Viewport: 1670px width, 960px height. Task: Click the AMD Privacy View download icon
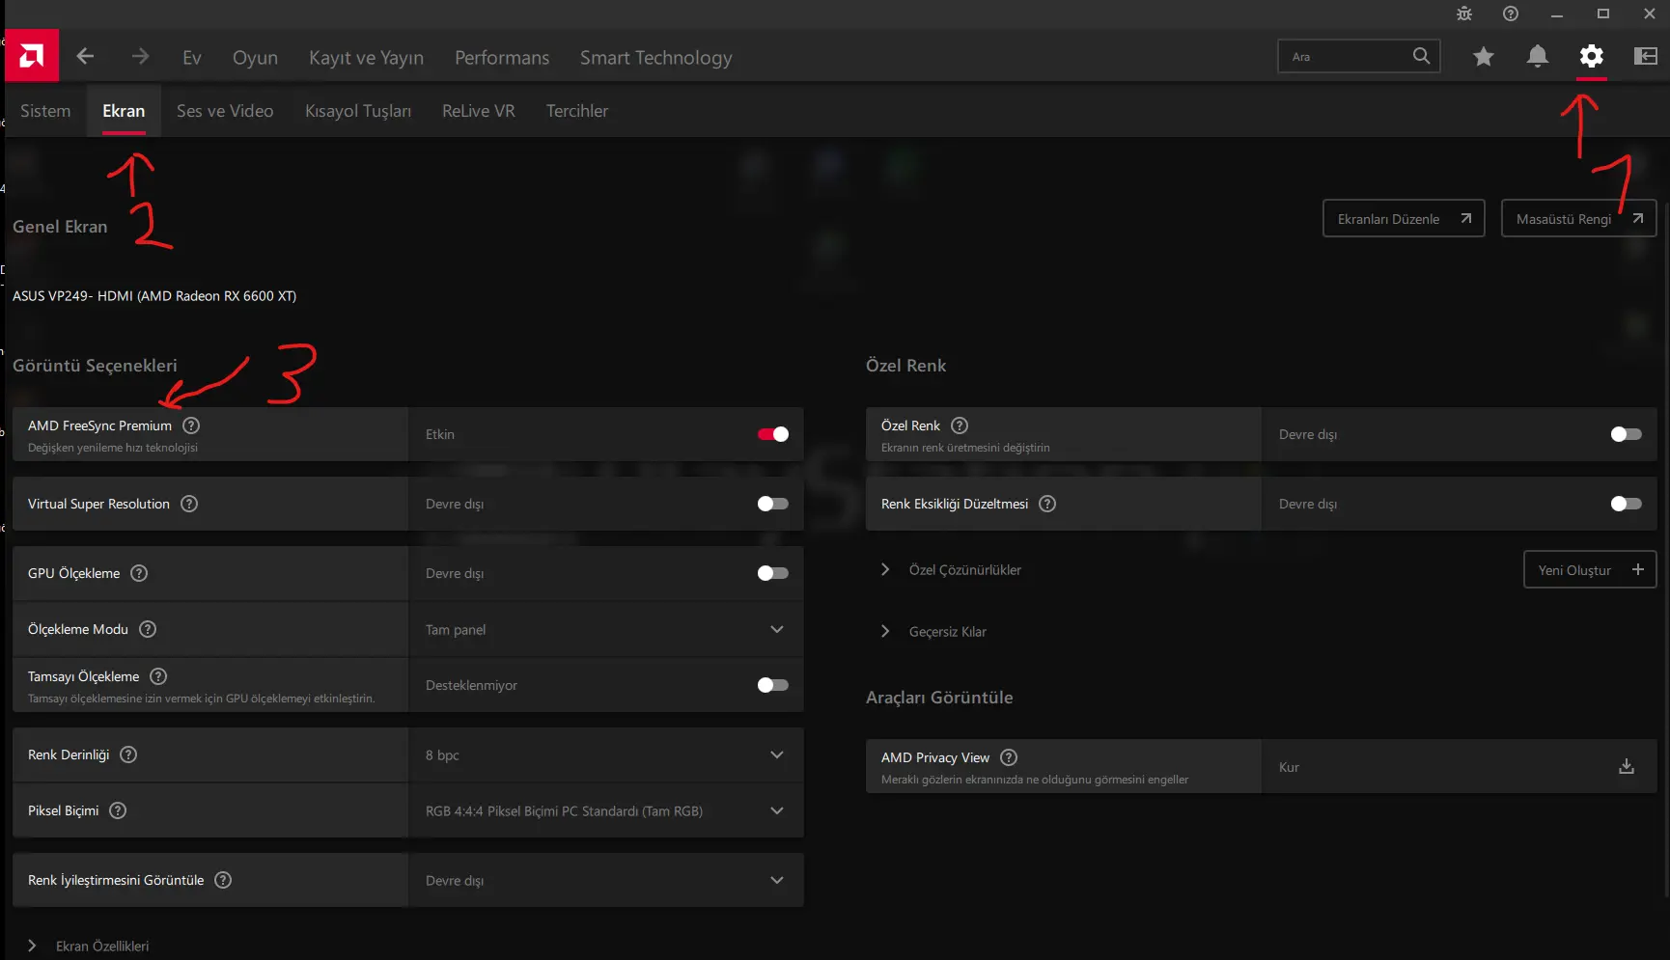(x=1627, y=767)
